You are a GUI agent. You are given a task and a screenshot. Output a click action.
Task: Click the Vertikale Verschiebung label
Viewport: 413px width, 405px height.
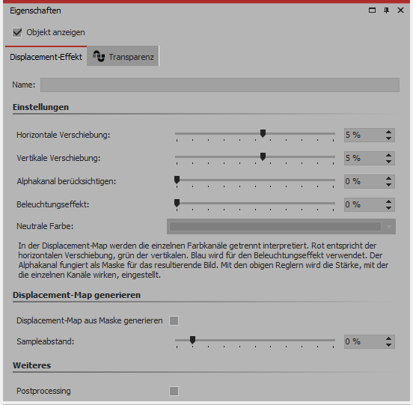click(58, 158)
